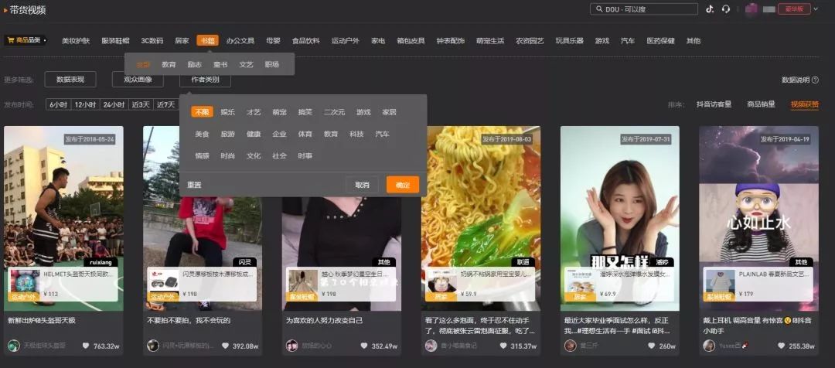Choose 童书 in books submenu
The height and width of the screenshot is (368, 835).
pos(220,64)
